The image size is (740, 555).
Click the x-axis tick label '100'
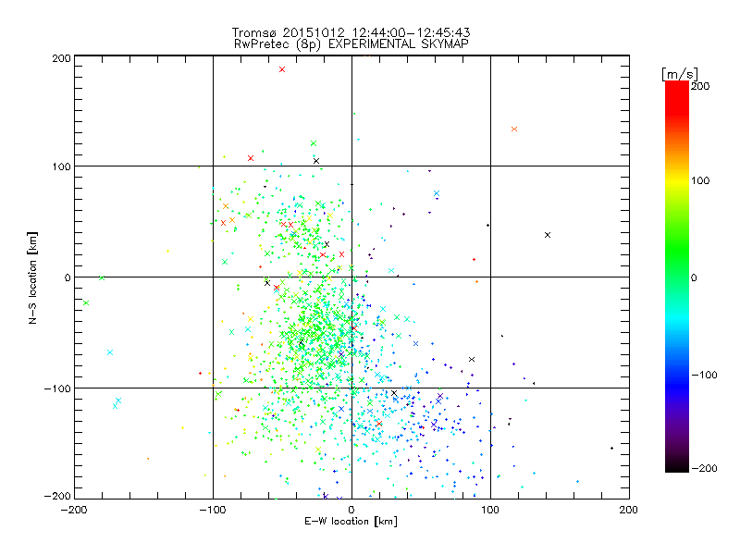(490, 510)
